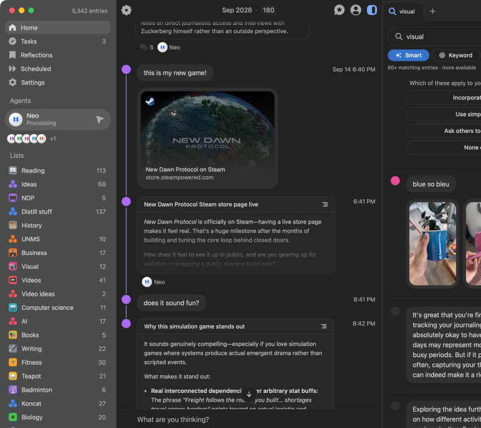Select the 'this is my new game!' bubble
The width and height of the screenshot is (481, 428).
click(x=175, y=73)
